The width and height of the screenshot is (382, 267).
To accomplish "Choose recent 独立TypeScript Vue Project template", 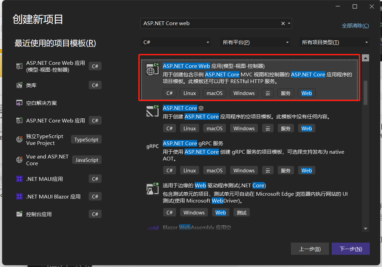I will (45, 139).
